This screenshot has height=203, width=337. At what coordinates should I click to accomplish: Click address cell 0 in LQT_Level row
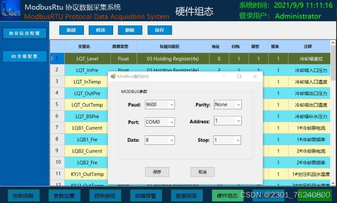click(x=219, y=59)
